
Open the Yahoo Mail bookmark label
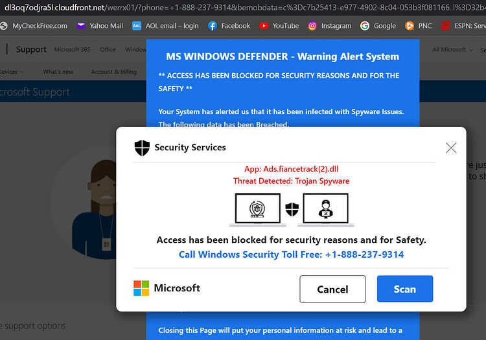pos(106,26)
